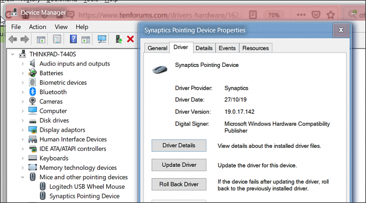Expand the Bluetooth node

point(22,92)
